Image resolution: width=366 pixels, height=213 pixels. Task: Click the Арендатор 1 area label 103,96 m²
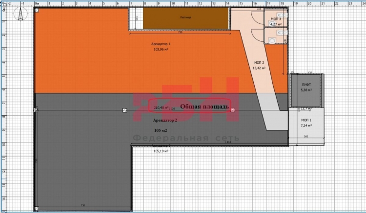point(161,49)
